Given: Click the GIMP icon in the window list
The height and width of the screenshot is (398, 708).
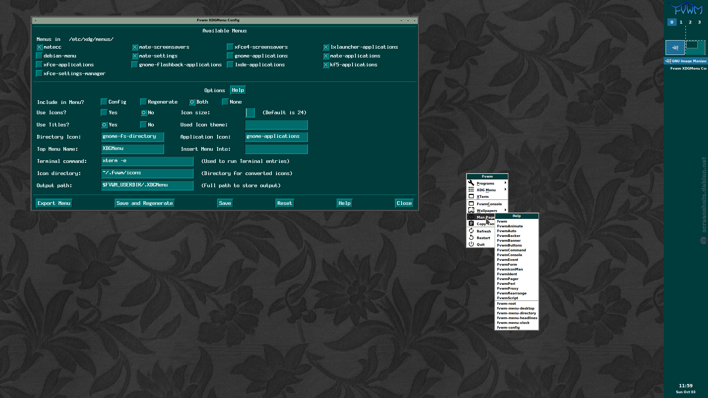Looking at the screenshot, I should coord(668,61).
